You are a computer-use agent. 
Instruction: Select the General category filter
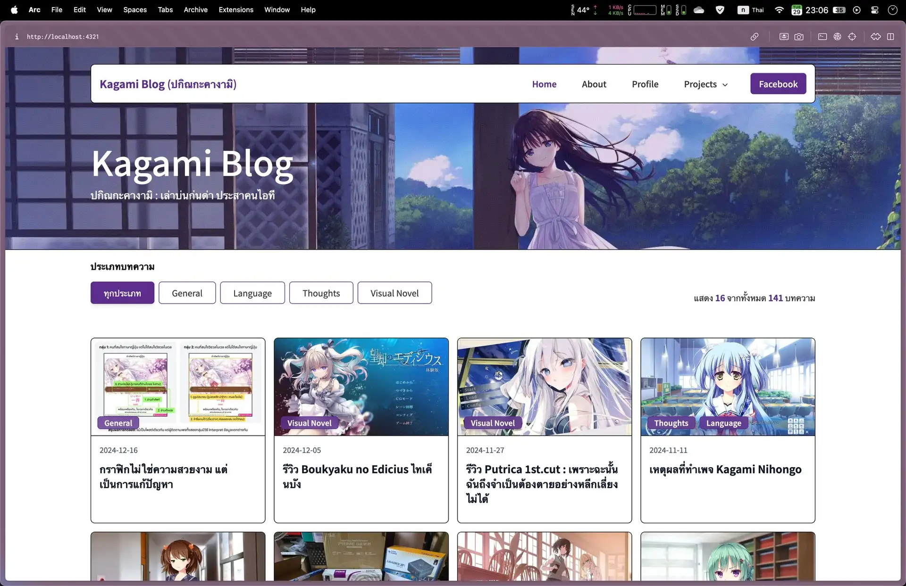tap(187, 293)
